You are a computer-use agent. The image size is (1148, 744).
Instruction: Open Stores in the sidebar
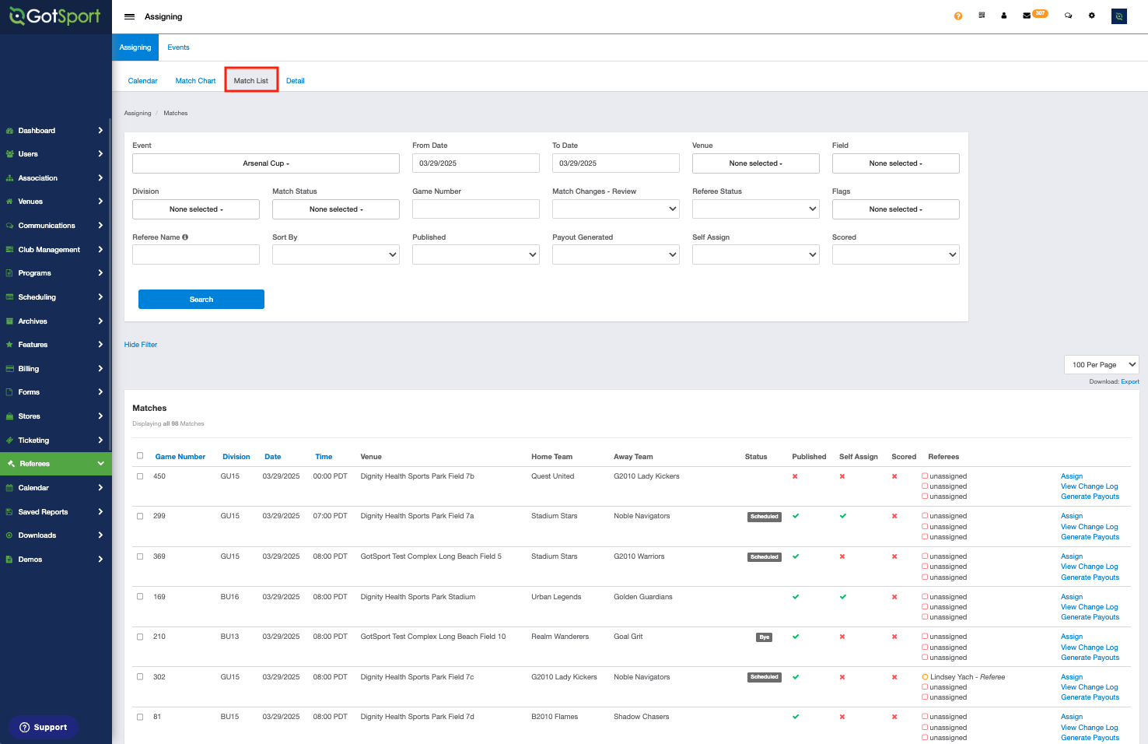(x=56, y=416)
